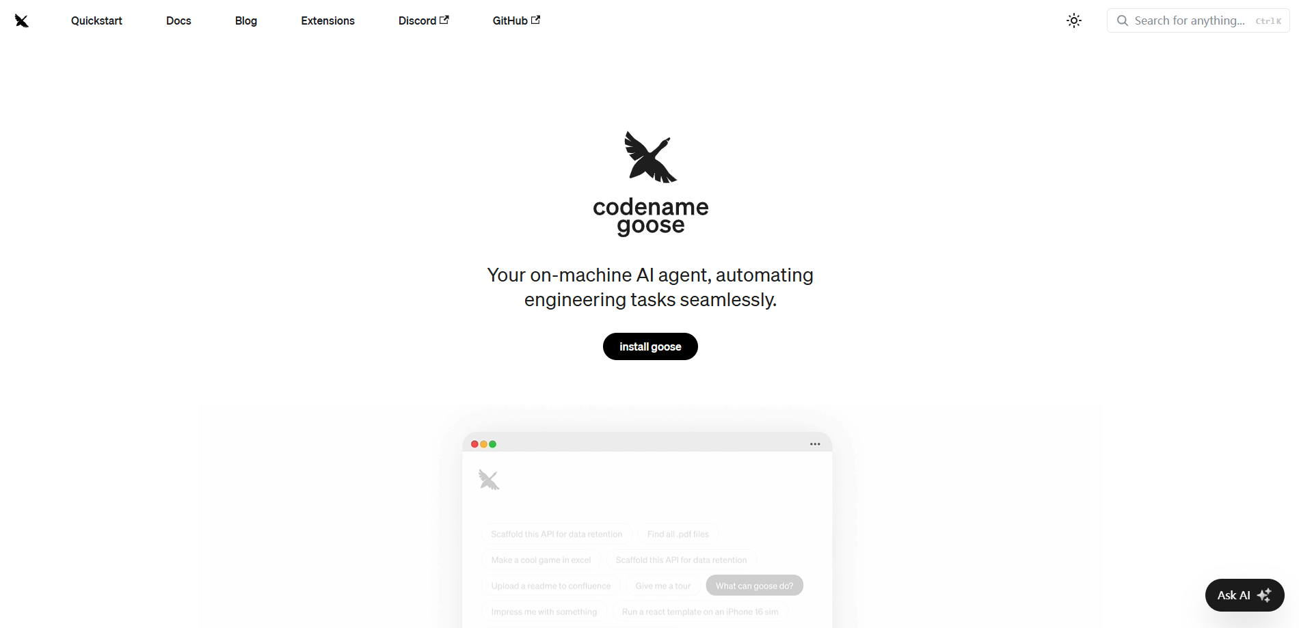This screenshot has height=628, width=1299.
Task: Select 'Make a cool game in excel' chip
Action: tap(541, 560)
